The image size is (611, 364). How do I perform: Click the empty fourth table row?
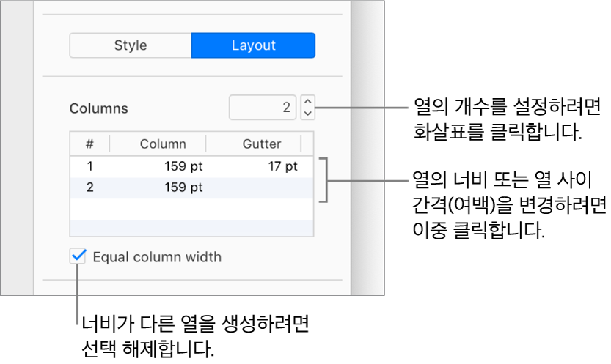[191, 228]
